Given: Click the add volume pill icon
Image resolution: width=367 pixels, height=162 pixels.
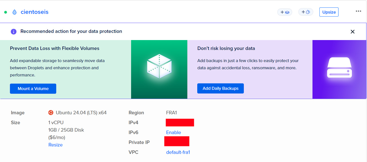Looking at the screenshot, I should pos(285,12).
